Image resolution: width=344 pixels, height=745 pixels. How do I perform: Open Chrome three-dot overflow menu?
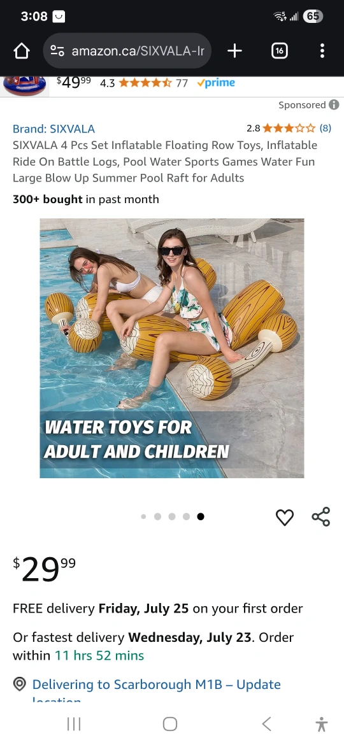[322, 51]
